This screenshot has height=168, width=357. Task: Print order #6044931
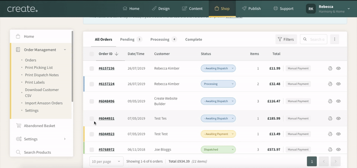330,118
